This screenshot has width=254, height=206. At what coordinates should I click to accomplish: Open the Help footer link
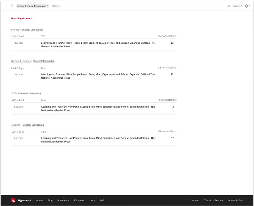[x=103, y=200]
